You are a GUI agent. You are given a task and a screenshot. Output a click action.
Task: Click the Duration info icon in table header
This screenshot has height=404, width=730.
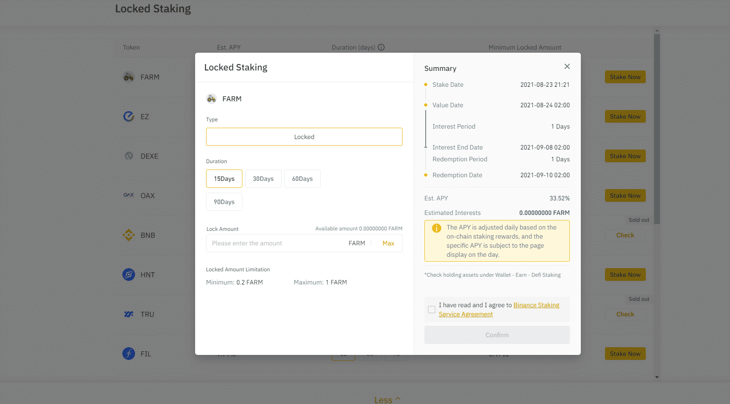(x=381, y=47)
